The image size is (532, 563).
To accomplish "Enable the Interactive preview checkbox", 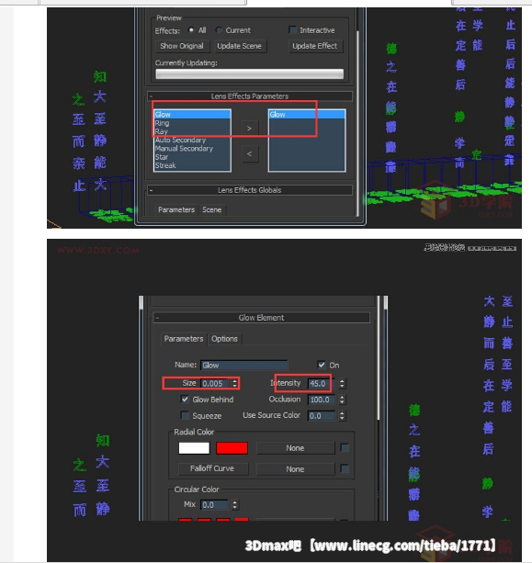I will pos(293,30).
